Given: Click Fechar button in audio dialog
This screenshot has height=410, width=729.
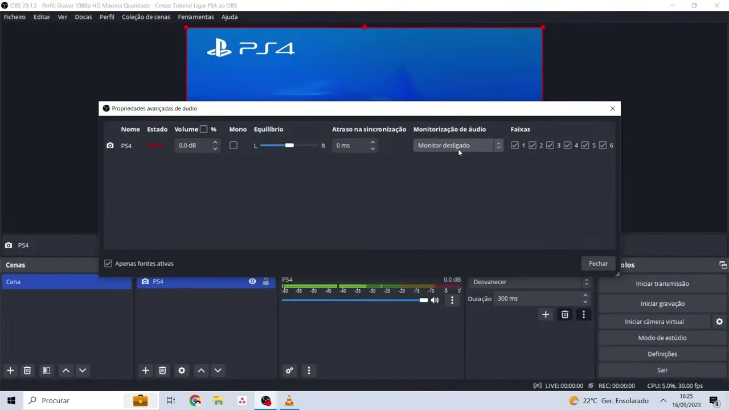Looking at the screenshot, I should 598,264.
